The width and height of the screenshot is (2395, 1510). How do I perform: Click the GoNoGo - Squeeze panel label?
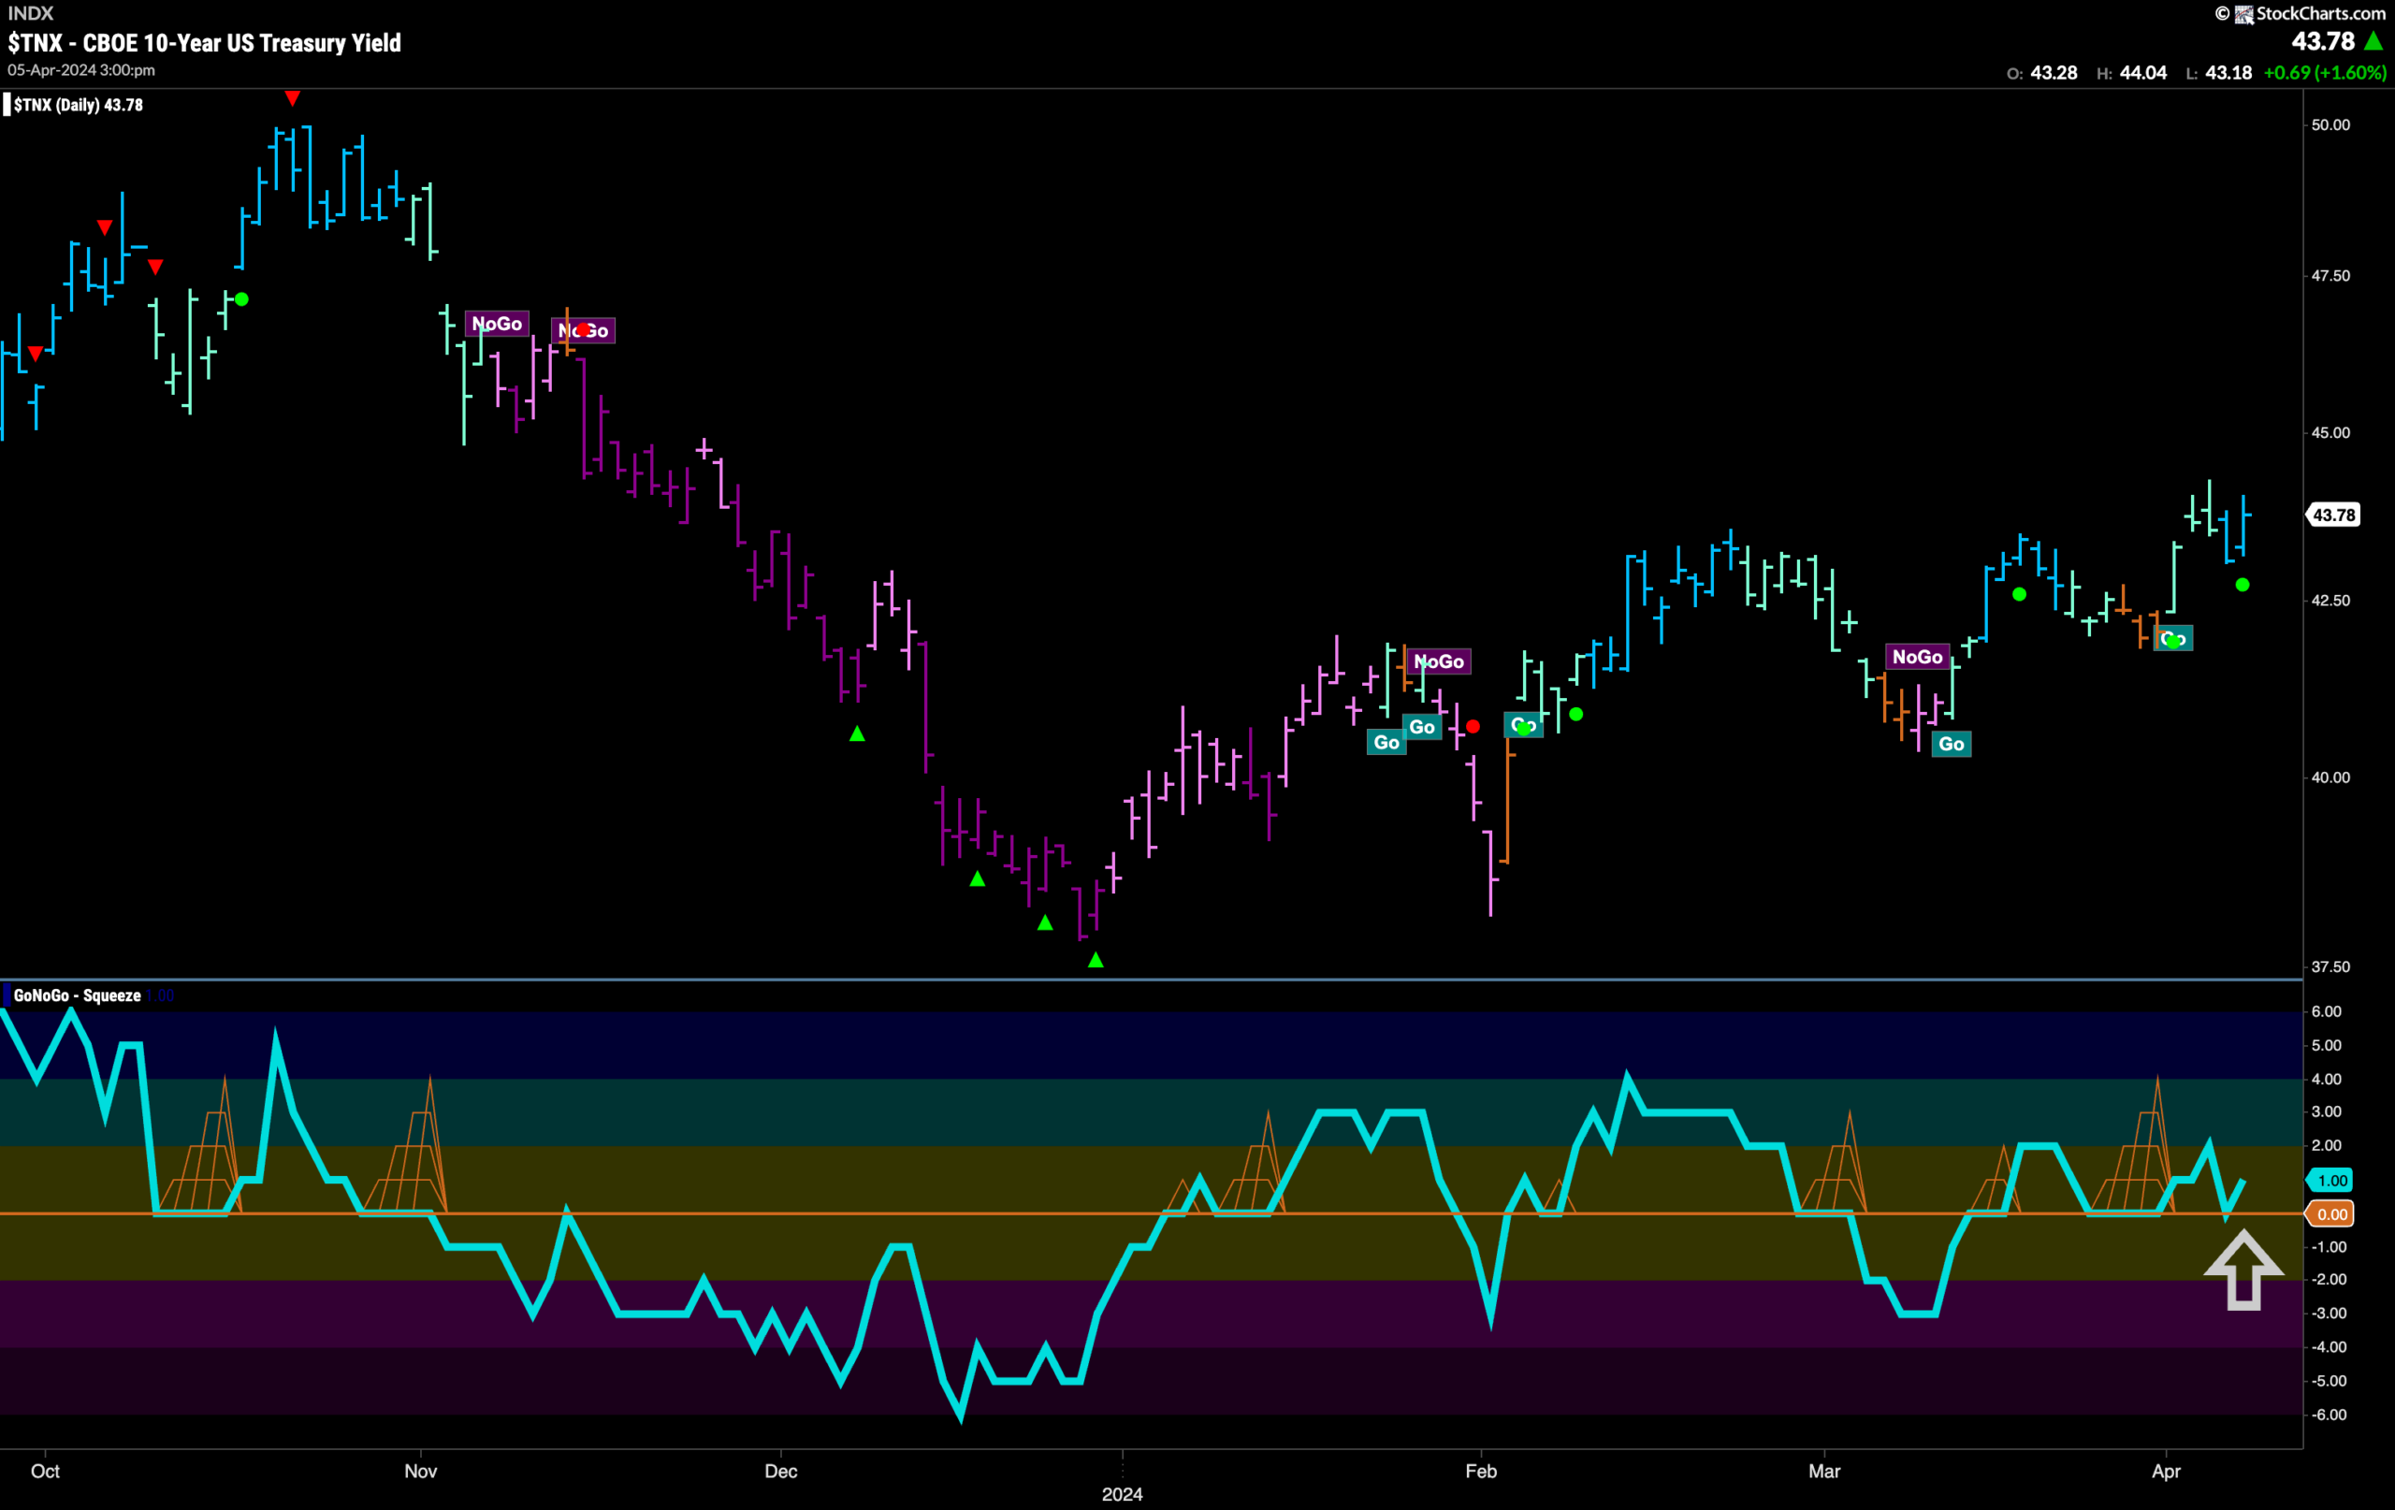click(77, 995)
